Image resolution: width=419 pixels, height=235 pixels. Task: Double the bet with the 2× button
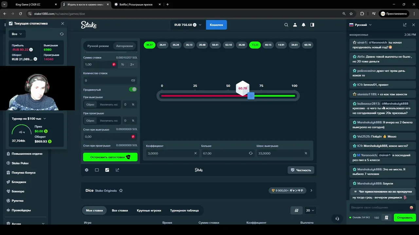click(132, 65)
